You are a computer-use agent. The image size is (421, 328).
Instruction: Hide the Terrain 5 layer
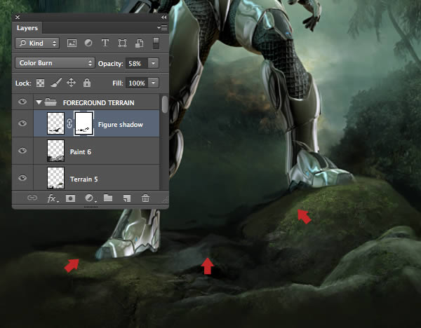point(22,178)
